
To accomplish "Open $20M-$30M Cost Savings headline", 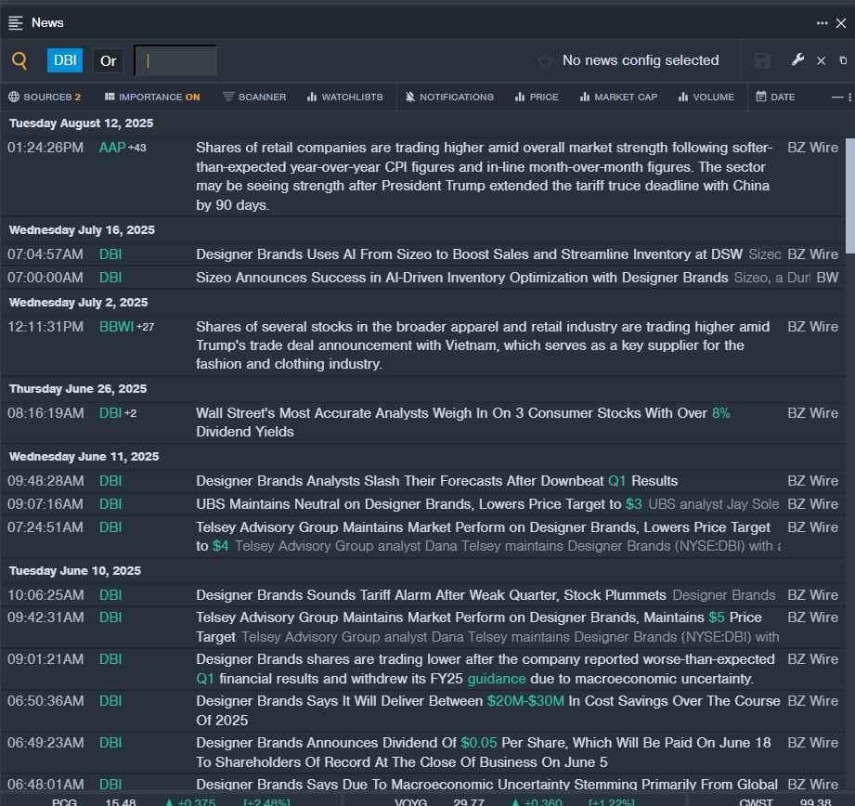I will point(488,710).
